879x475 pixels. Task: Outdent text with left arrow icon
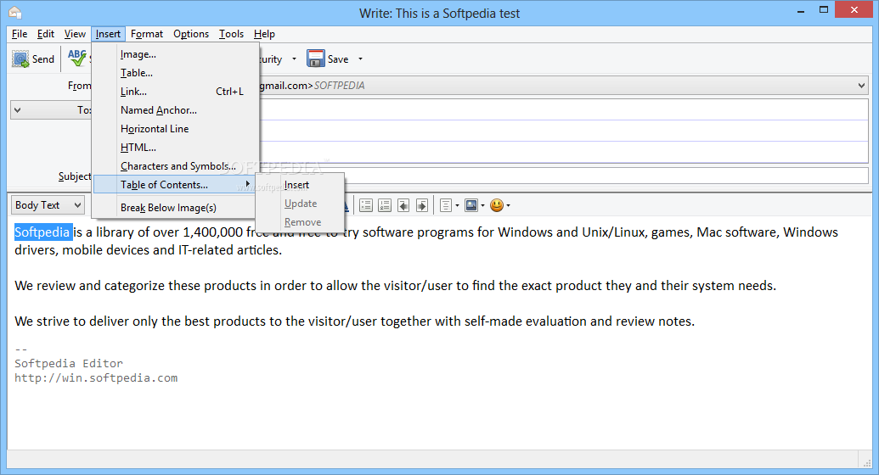[403, 205]
